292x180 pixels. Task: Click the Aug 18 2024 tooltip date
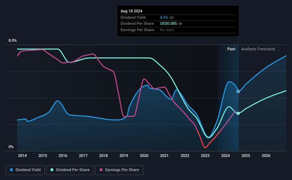click(x=132, y=11)
